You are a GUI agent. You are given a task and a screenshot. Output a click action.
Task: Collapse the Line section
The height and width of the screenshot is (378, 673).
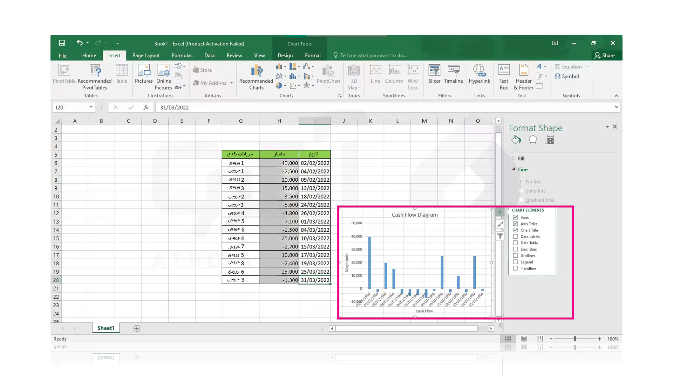(x=514, y=169)
